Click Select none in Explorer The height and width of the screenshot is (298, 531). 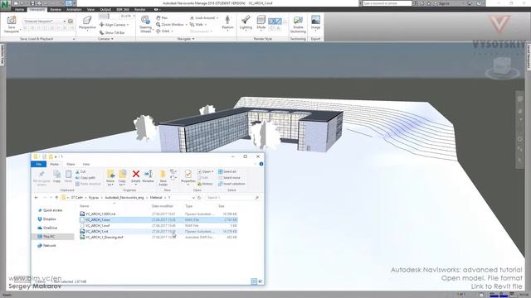[229, 178]
